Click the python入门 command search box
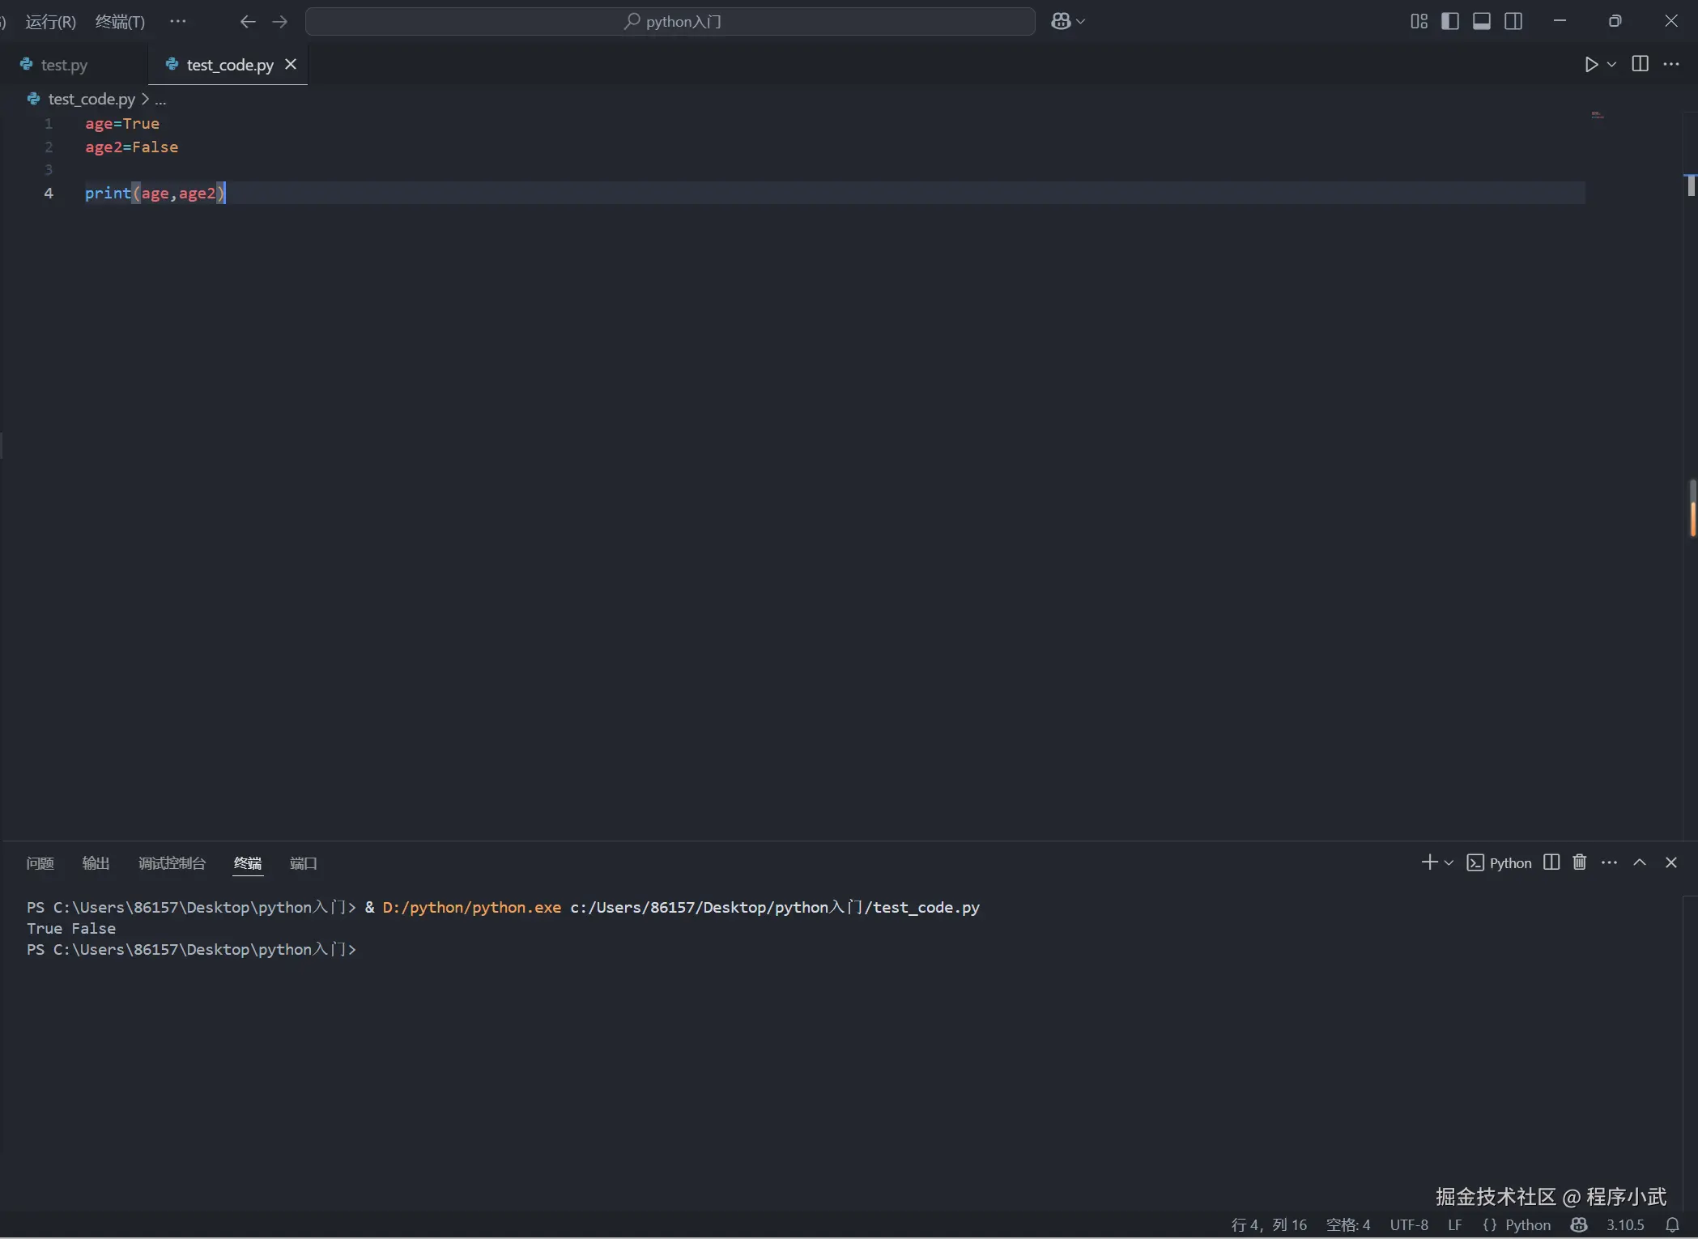 [670, 22]
